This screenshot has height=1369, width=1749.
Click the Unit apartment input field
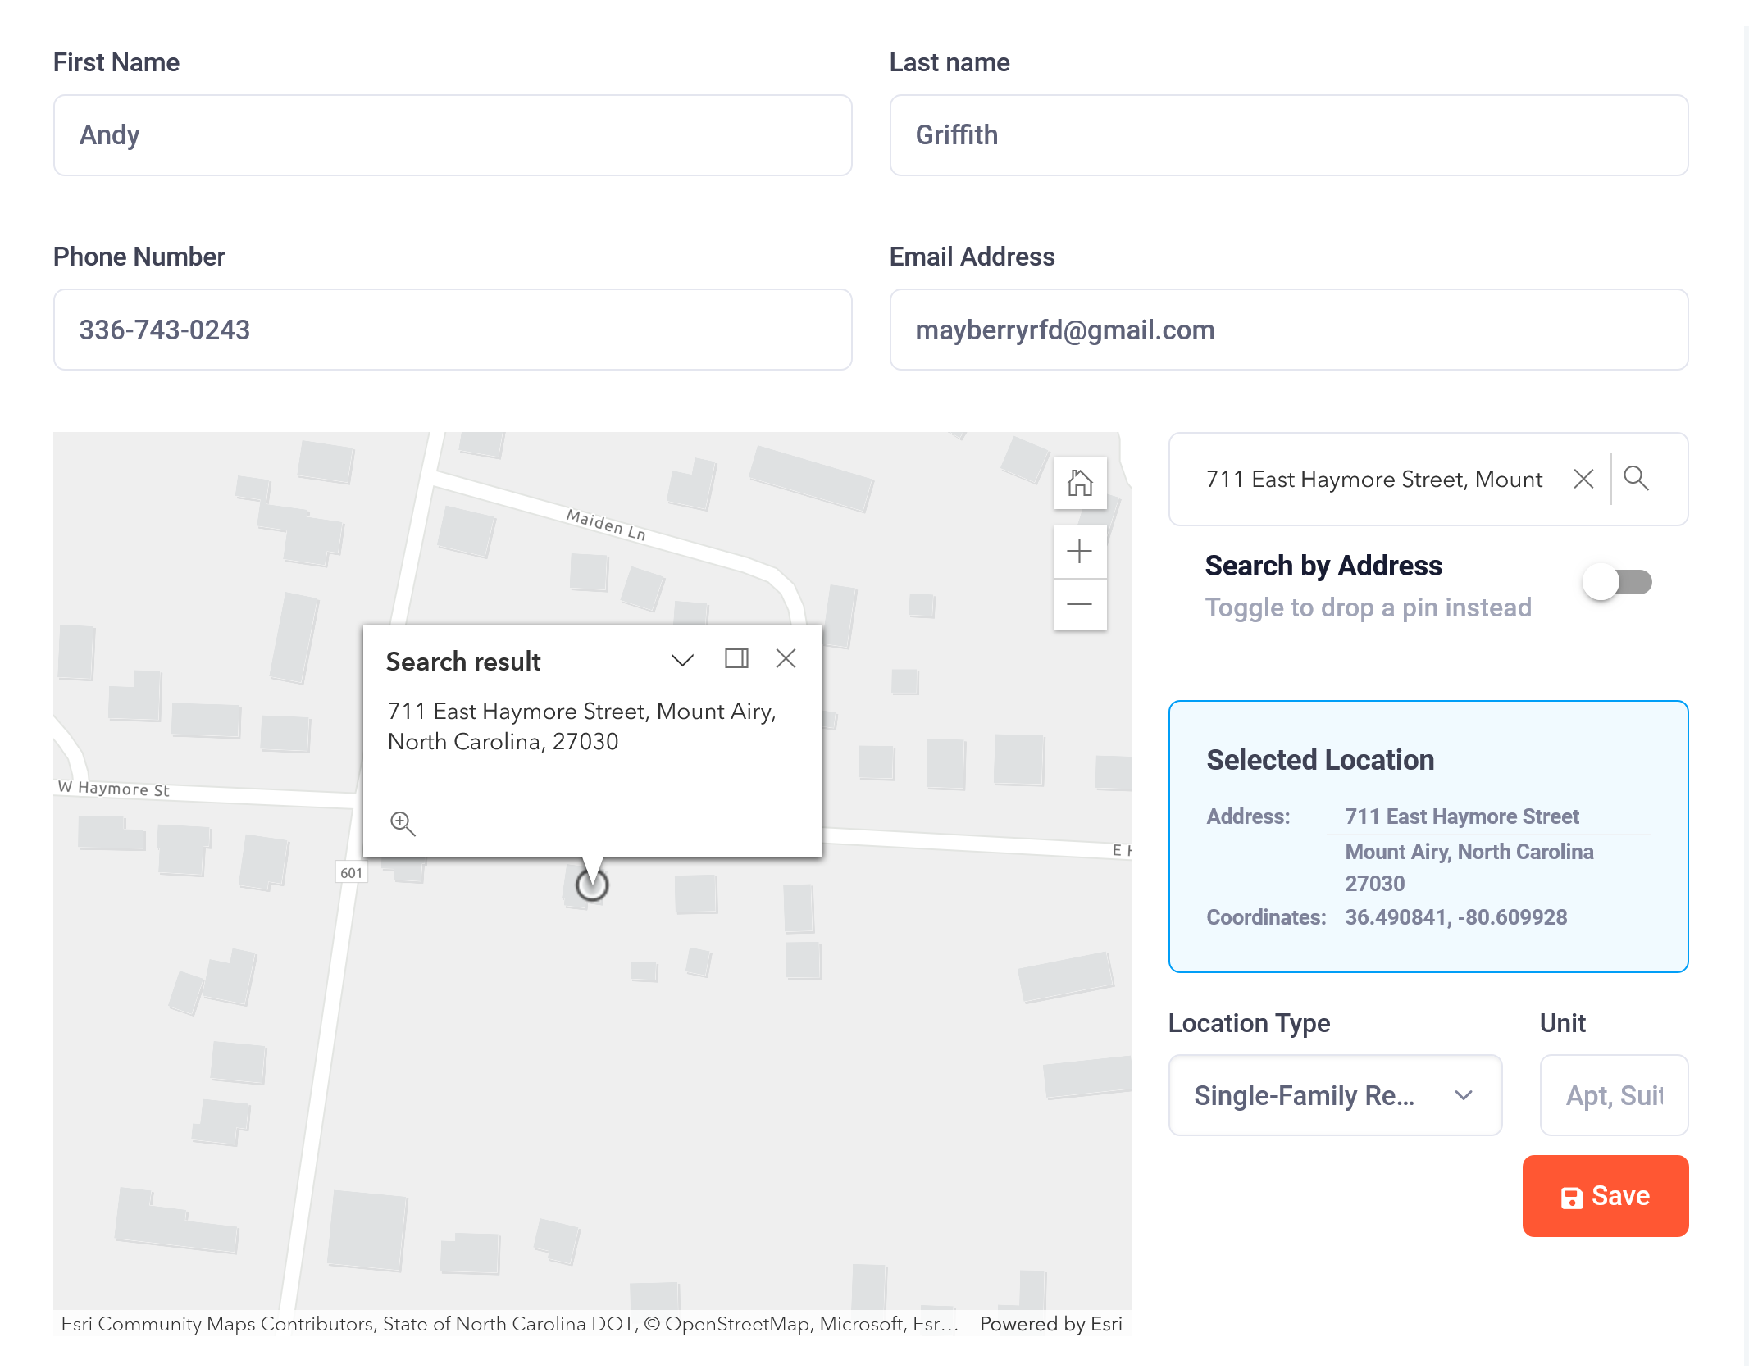(x=1613, y=1095)
